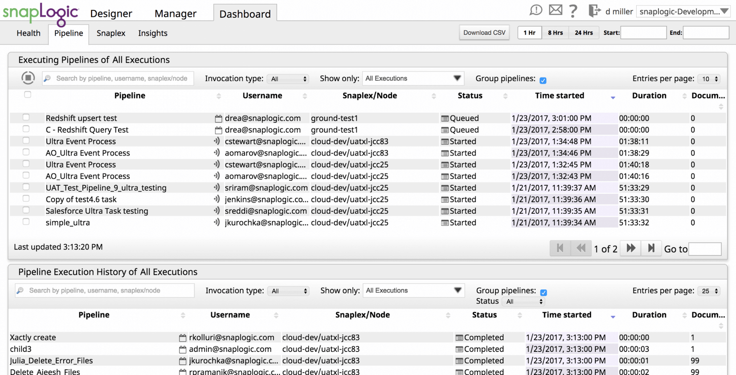
Task: Select the Julia_Delete_Error_Files pipeline row
Action: pos(368,361)
